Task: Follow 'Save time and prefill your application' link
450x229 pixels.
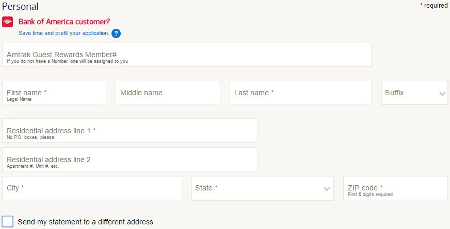Action: (63, 33)
